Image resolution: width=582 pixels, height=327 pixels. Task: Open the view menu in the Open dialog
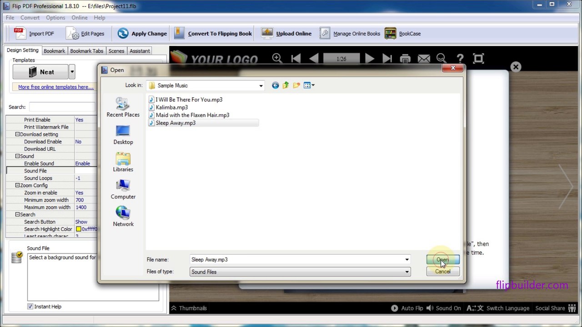click(309, 85)
